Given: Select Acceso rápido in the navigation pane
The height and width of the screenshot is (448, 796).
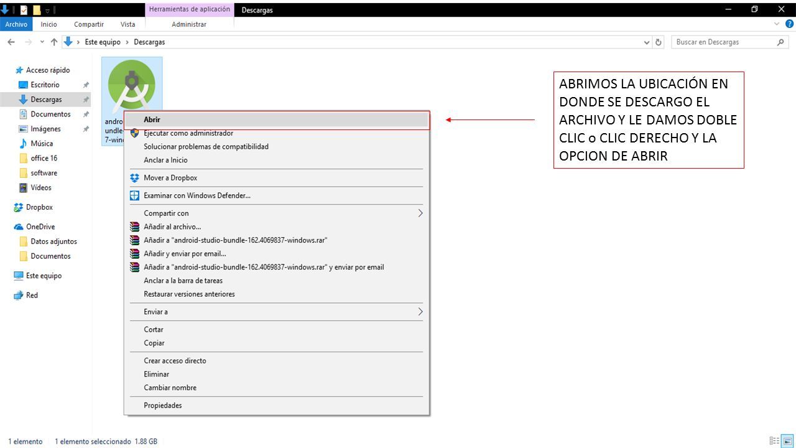Looking at the screenshot, I should point(48,70).
